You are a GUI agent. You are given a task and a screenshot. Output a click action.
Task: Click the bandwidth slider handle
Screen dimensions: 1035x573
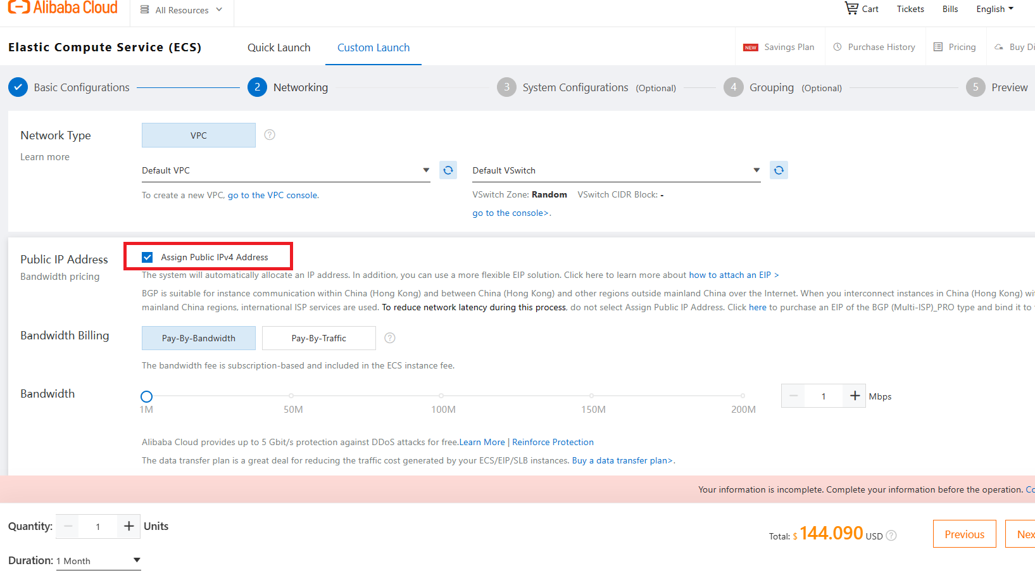[x=146, y=396]
